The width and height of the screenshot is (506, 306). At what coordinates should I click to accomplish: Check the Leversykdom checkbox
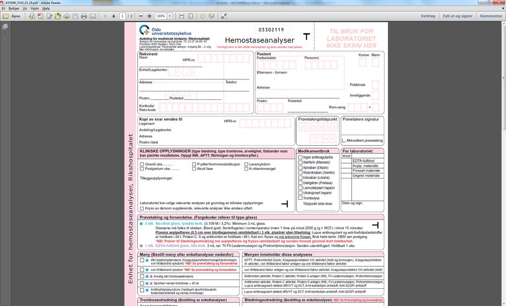click(246, 164)
